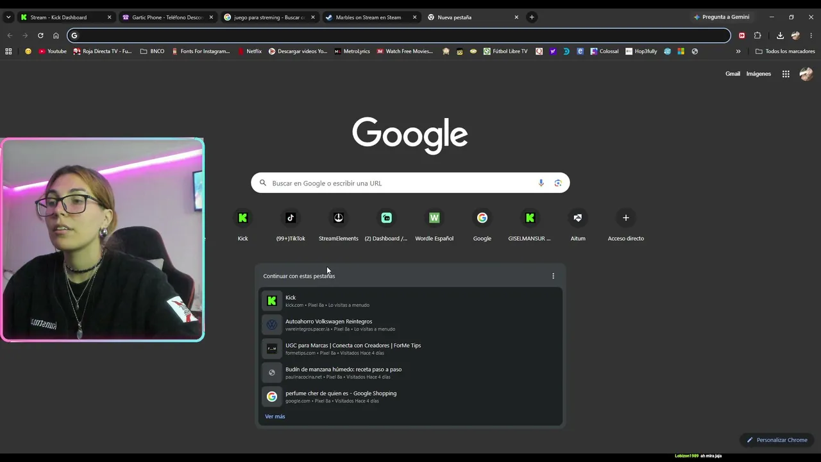This screenshot has height=462, width=821.
Task: Open the Budín de manzana húmedo recipe entry
Action: pos(410,373)
